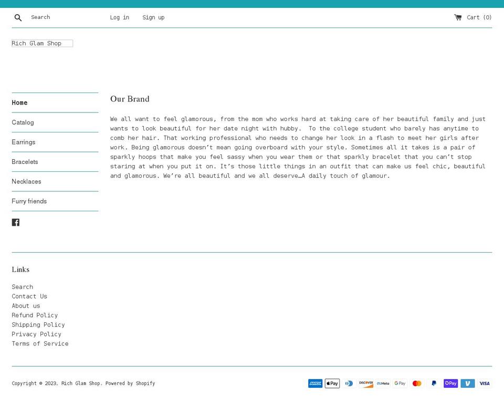Click the PayPal payment icon

click(x=434, y=383)
